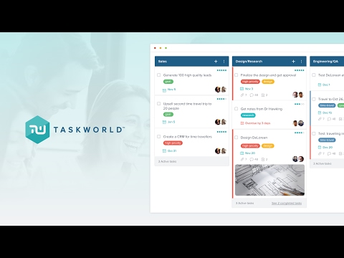Open checklist icon on Finalize the design task

coord(263,95)
